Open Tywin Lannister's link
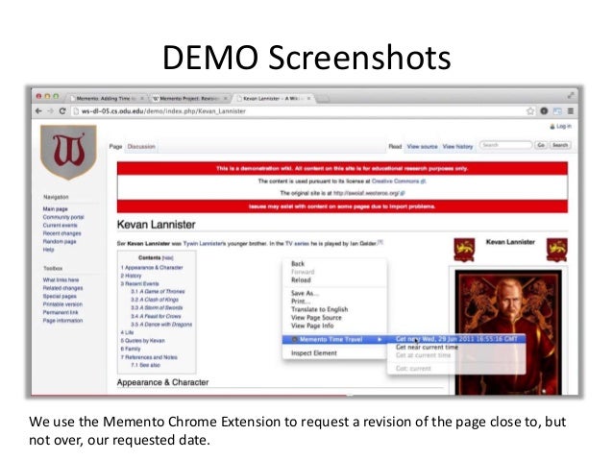The image size is (613, 460). [x=205, y=244]
